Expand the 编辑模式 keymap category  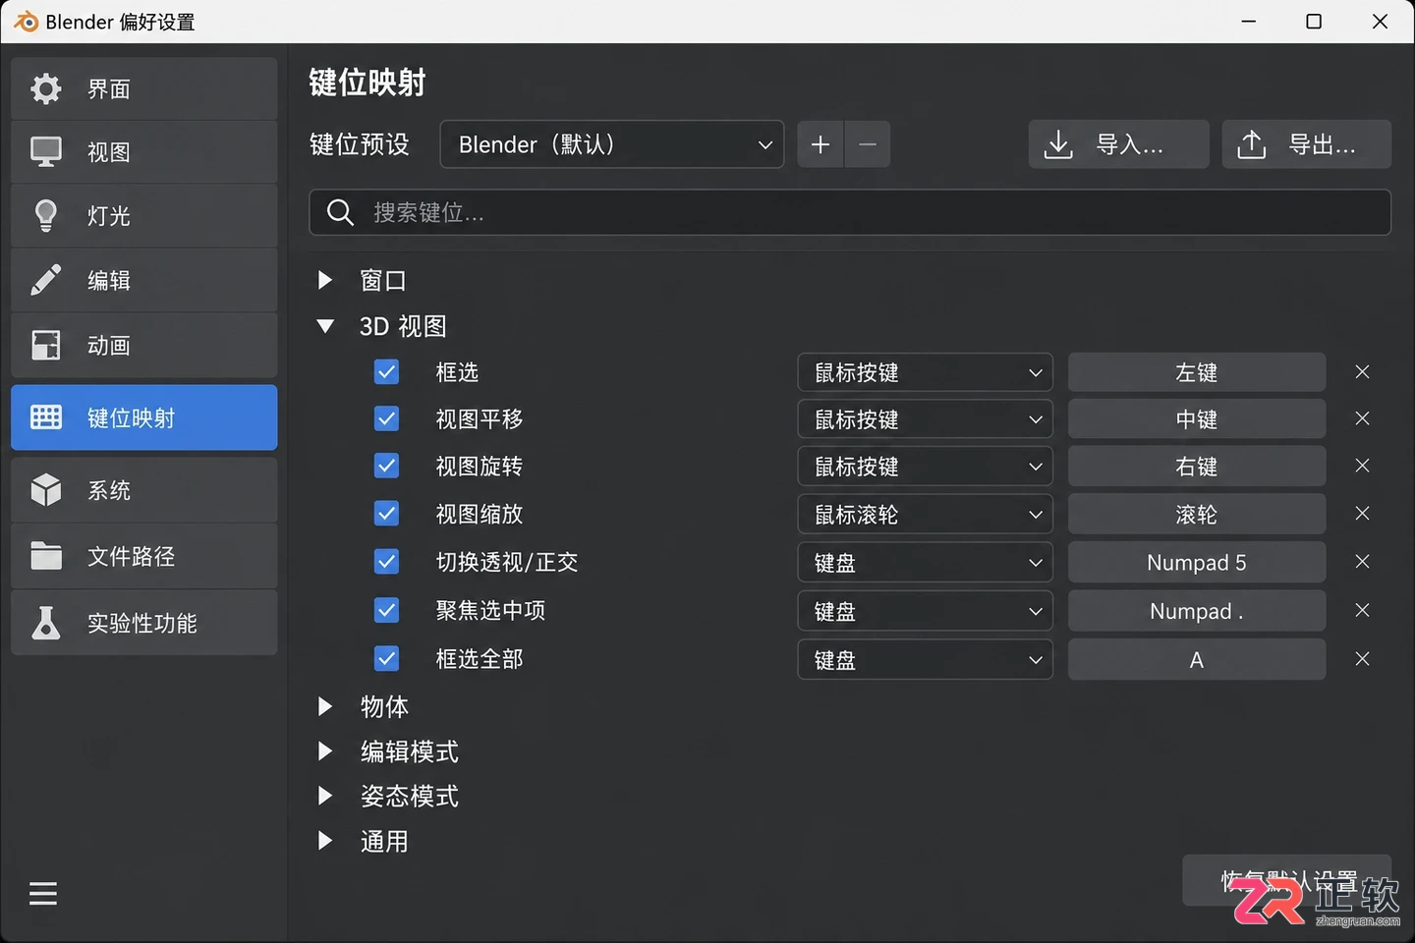(x=325, y=751)
